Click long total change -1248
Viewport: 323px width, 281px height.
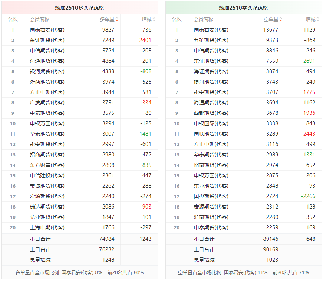click(x=107, y=260)
